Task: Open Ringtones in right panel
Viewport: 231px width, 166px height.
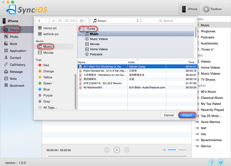Action: coord(208,31)
